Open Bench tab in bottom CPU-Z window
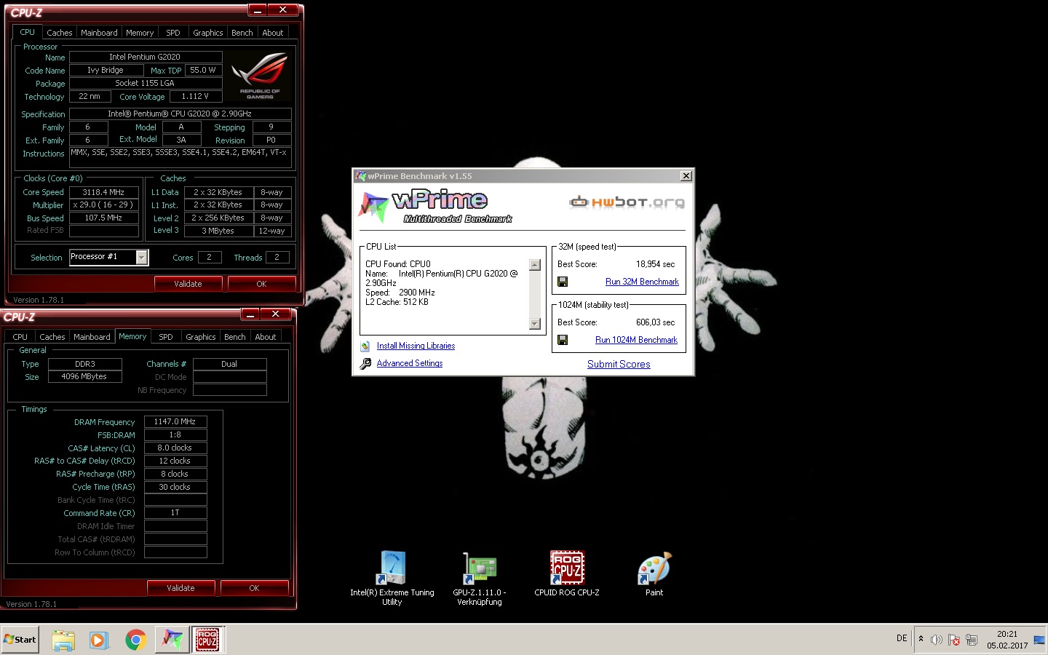Image resolution: width=1048 pixels, height=655 pixels. (235, 337)
